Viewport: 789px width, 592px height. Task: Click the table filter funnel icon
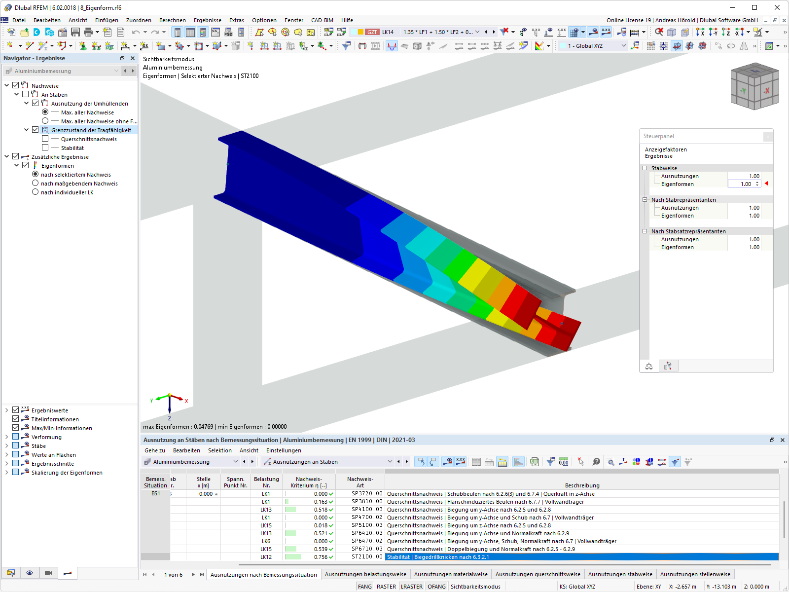(x=675, y=462)
